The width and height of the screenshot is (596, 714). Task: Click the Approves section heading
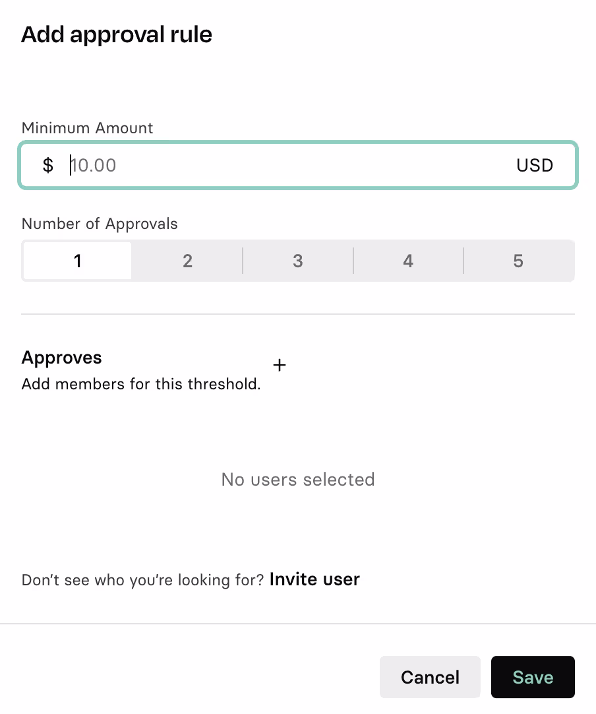[x=62, y=358]
